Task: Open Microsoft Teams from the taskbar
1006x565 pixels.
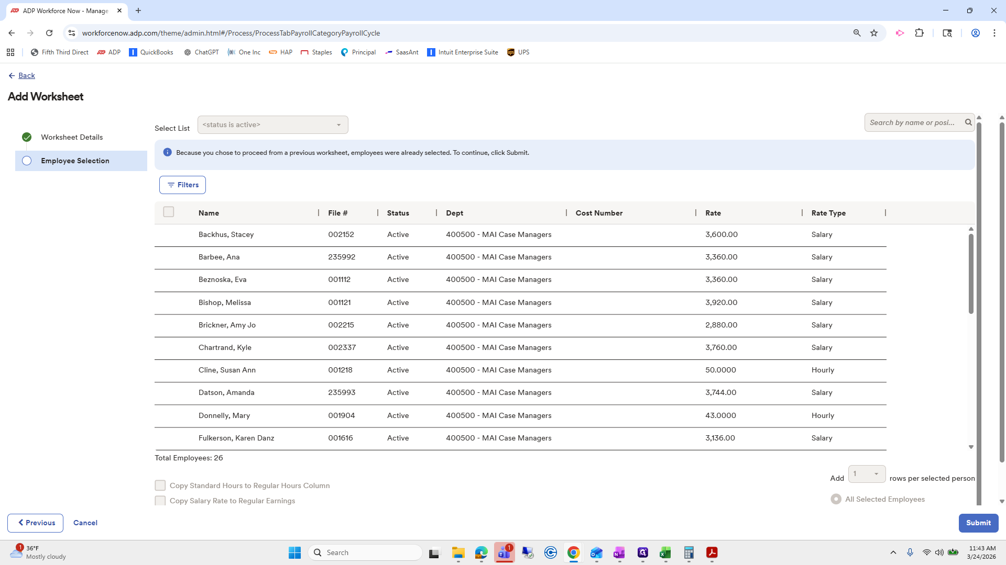Action: coord(504,552)
